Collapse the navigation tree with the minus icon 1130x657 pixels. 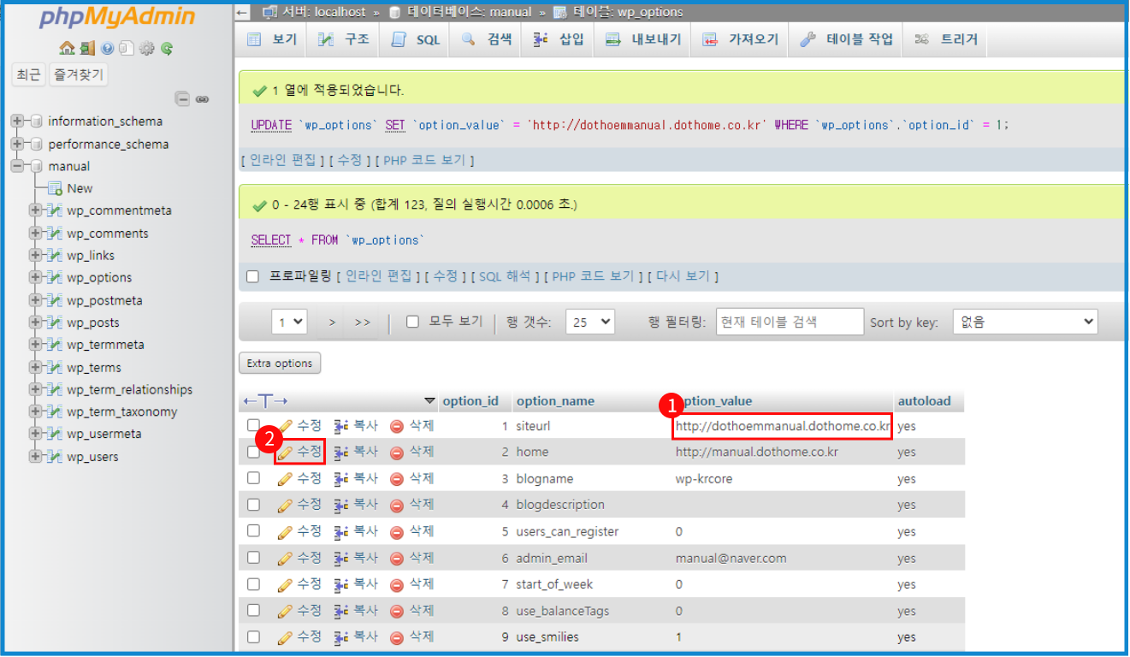tap(182, 99)
